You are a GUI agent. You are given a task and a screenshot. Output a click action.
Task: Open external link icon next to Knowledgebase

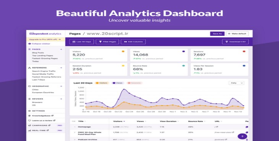[52, 115]
